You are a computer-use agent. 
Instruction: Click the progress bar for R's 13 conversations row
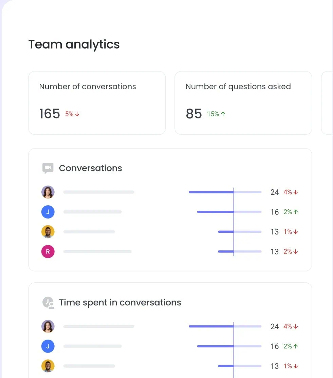coord(240,251)
